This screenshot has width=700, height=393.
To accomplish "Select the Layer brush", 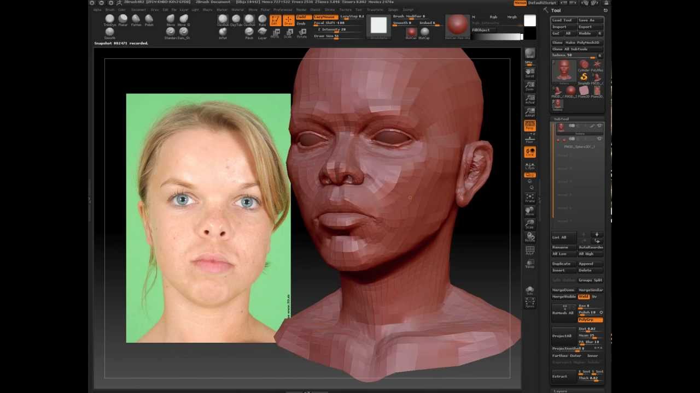I will tap(262, 33).
